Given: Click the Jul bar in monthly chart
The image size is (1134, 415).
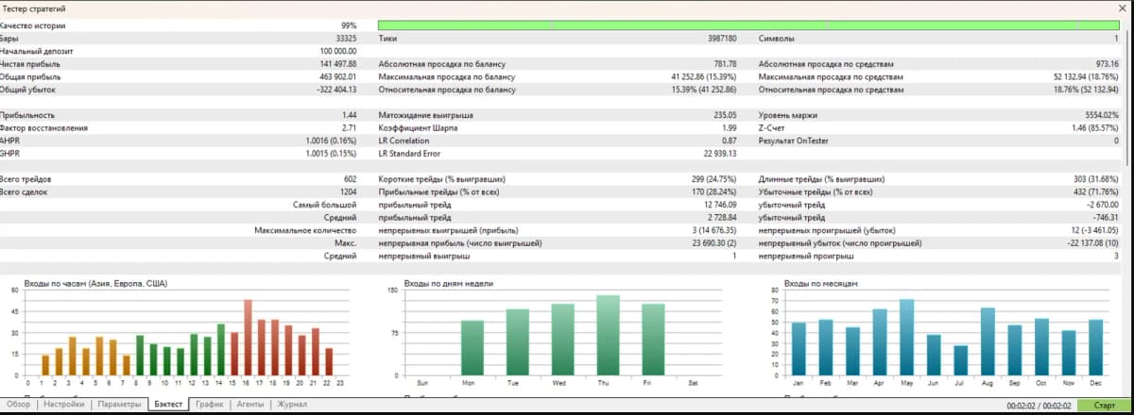Looking at the screenshot, I should click(x=961, y=360).
